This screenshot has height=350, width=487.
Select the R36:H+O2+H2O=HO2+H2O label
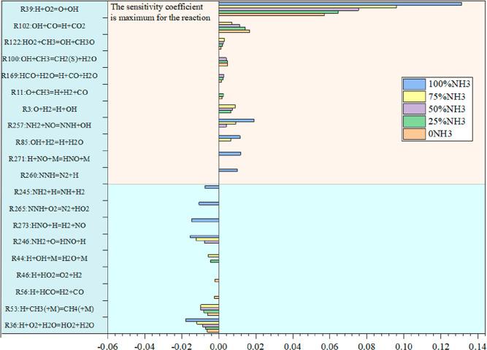tap(55, 324)
